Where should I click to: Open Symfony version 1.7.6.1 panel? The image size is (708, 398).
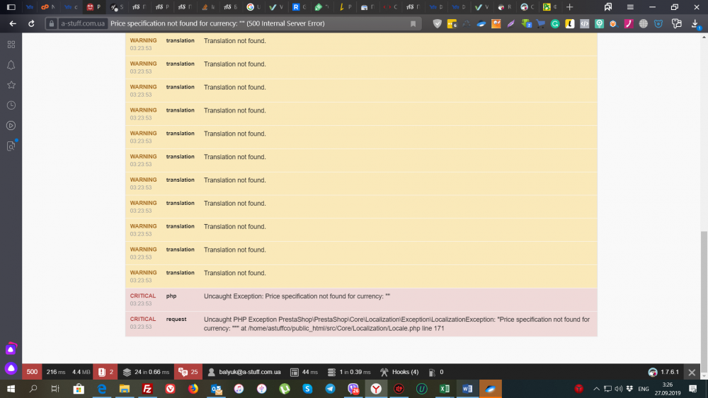coord(663,373)
